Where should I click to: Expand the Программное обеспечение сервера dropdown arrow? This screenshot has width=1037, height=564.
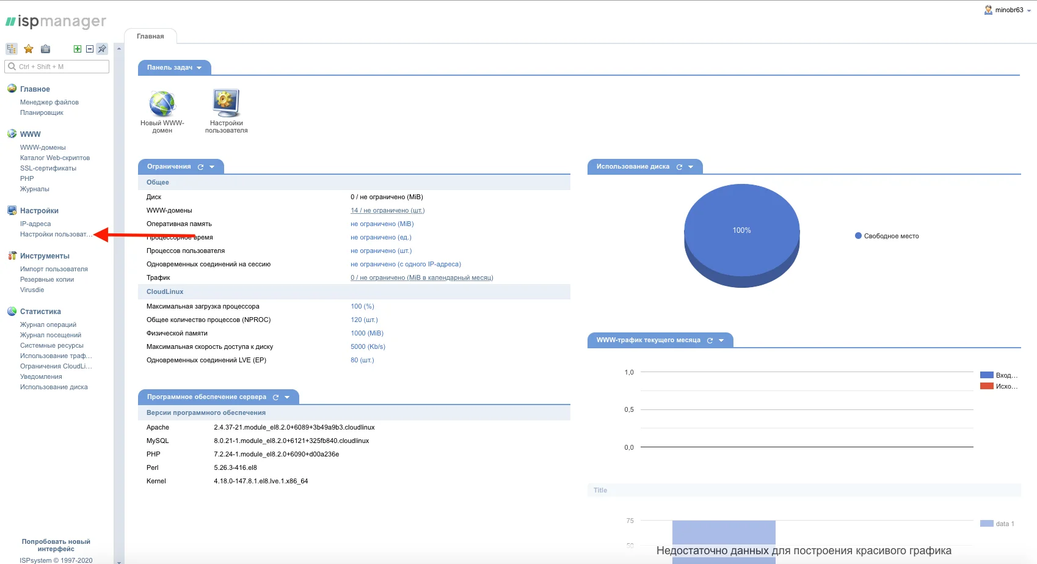click(x=287, y=397)
